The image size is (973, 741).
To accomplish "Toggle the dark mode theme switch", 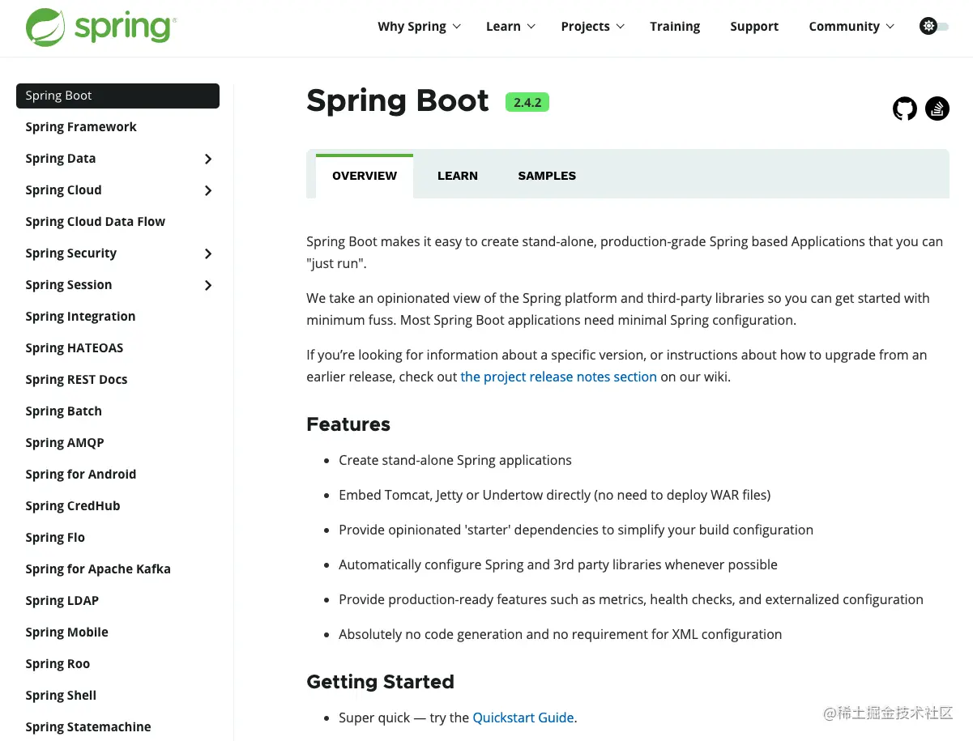I will tap(934, 27).
